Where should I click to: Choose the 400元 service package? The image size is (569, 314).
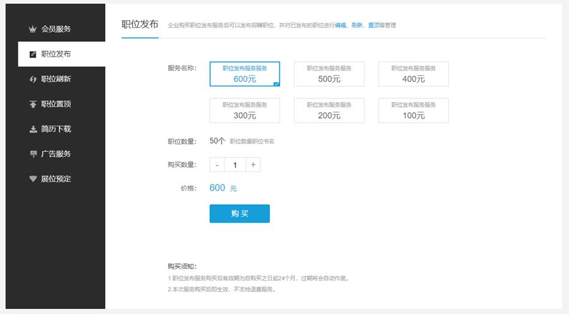pos(413,74)
